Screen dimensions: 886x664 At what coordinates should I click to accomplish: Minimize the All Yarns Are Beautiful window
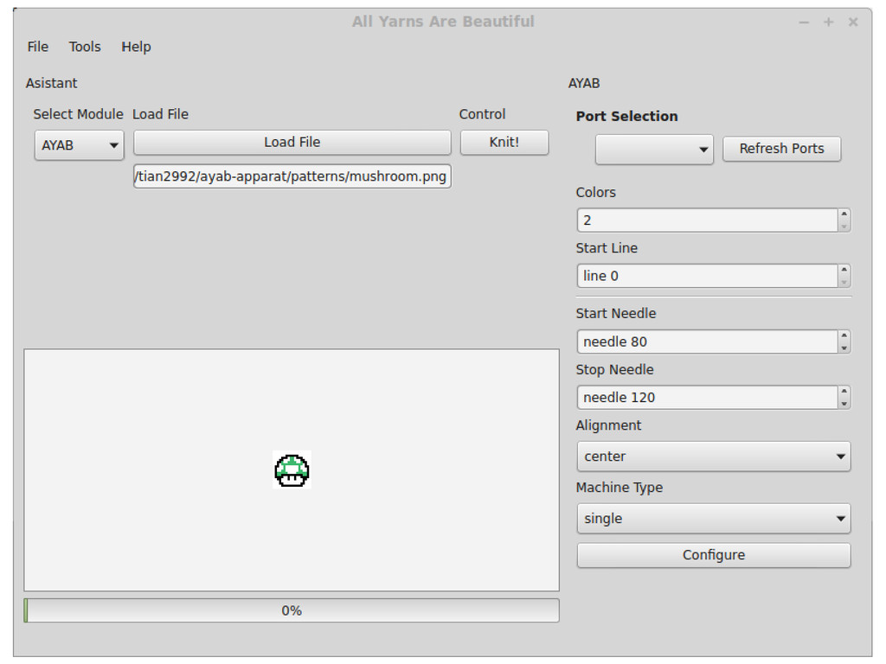[x=804, y=22]
